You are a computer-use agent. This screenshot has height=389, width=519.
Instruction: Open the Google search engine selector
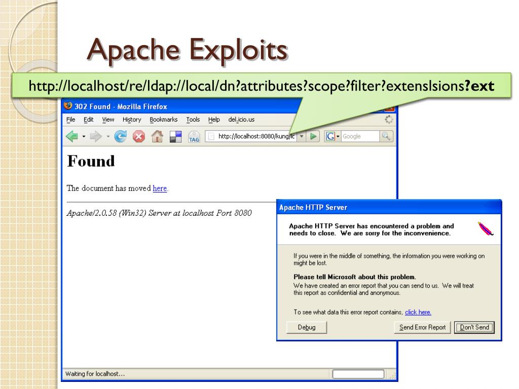[332, 136]
